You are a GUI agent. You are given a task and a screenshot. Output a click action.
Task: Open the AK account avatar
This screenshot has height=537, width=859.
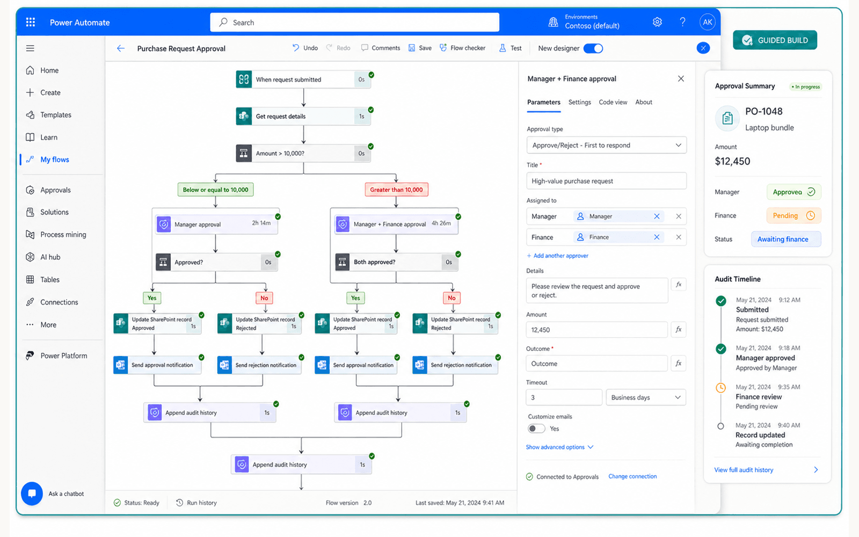[708, 22]
